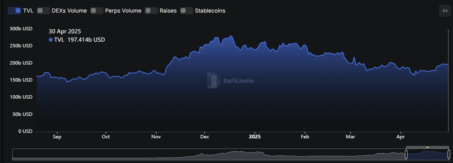Click the Apr x-axis label
This screenshot has height=163, width=453.
401,137
